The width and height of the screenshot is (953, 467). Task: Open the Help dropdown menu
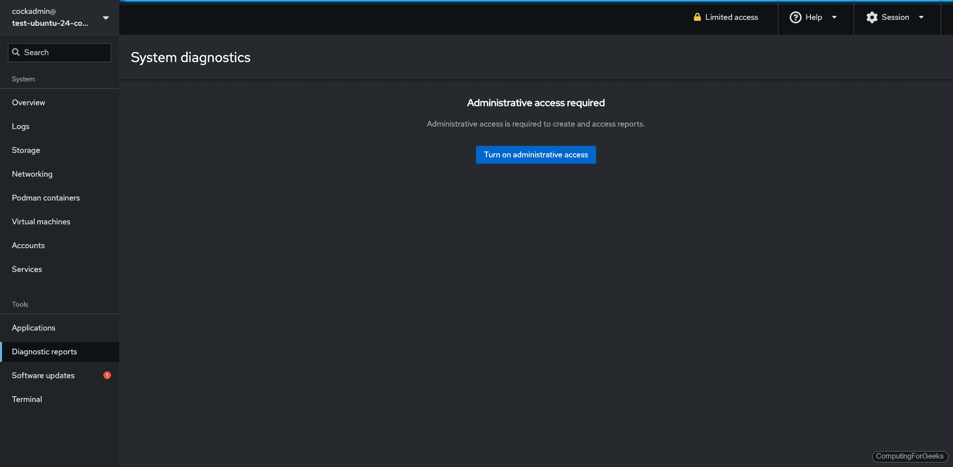[834, 17]
